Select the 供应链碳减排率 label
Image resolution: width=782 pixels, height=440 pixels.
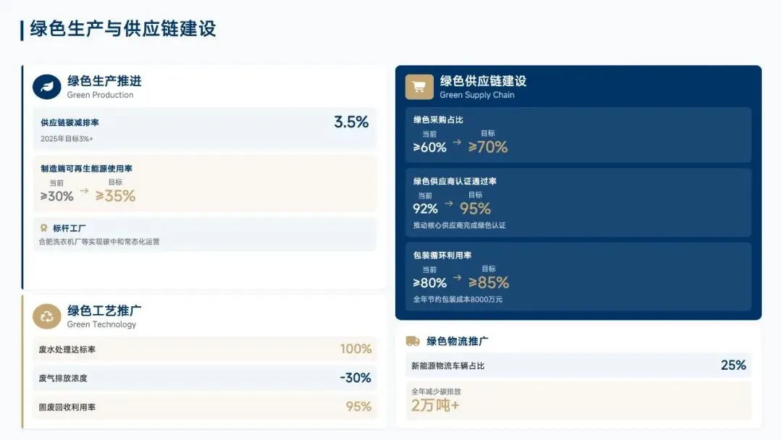tap(70, 123)
